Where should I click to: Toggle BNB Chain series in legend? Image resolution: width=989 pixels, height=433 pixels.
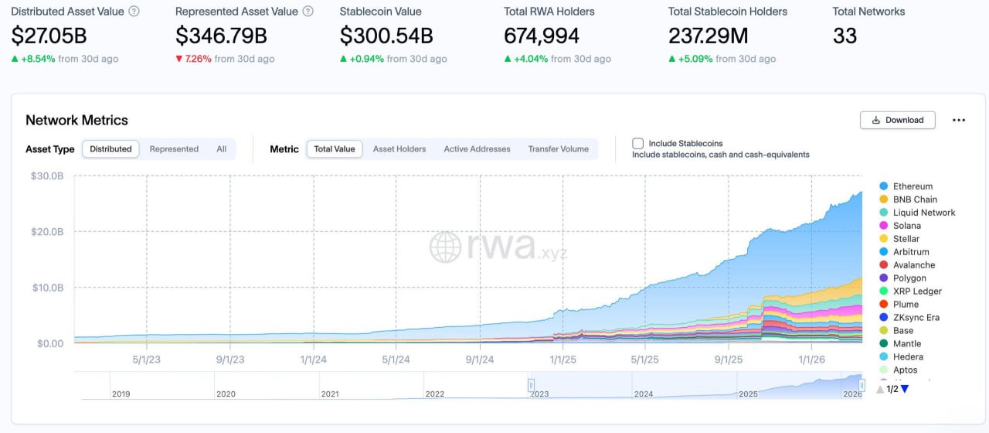click(915, 199)
